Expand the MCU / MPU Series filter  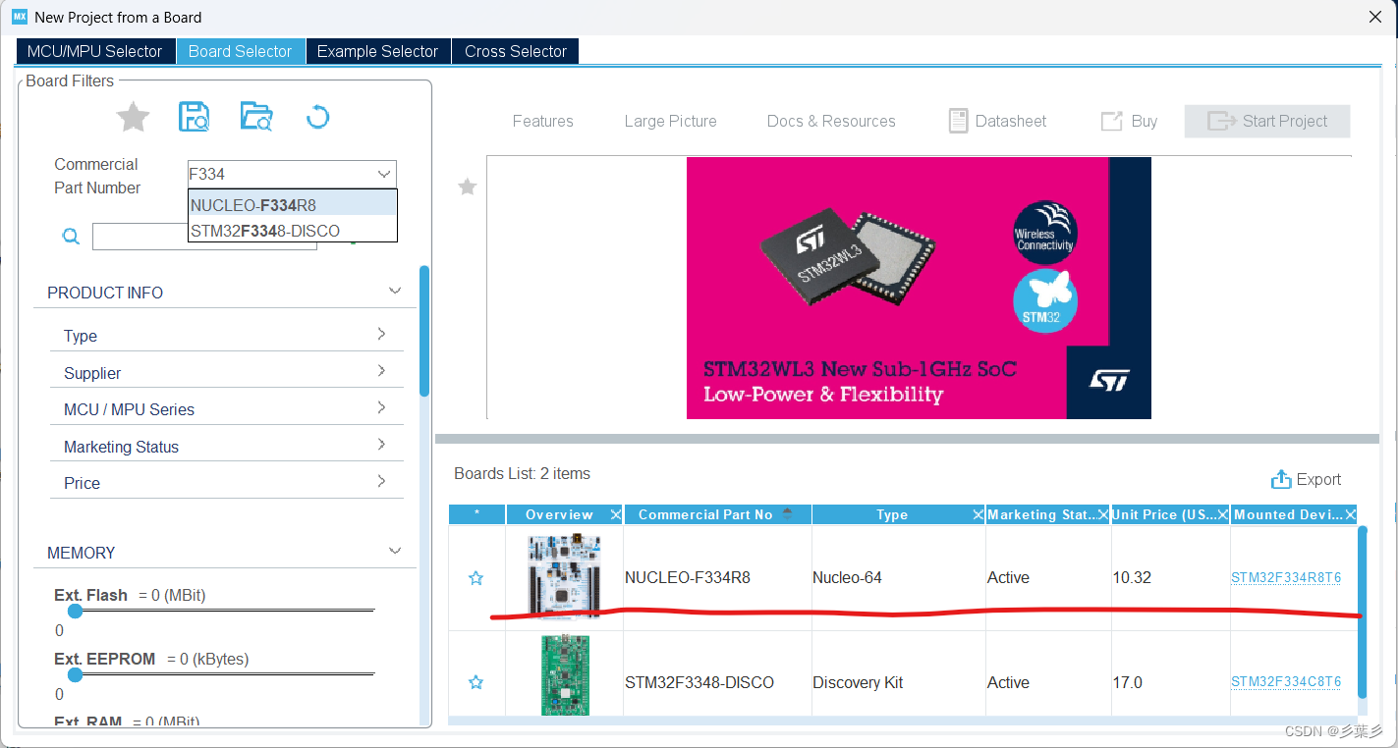coord(381,407)
